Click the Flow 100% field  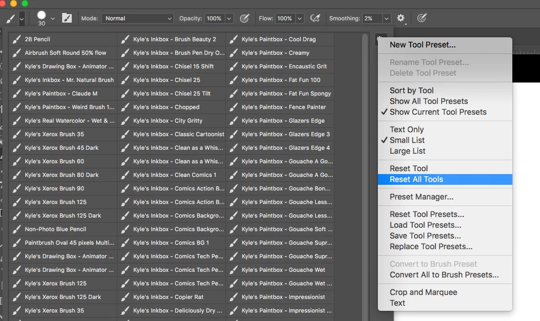[x=285, y=18]
